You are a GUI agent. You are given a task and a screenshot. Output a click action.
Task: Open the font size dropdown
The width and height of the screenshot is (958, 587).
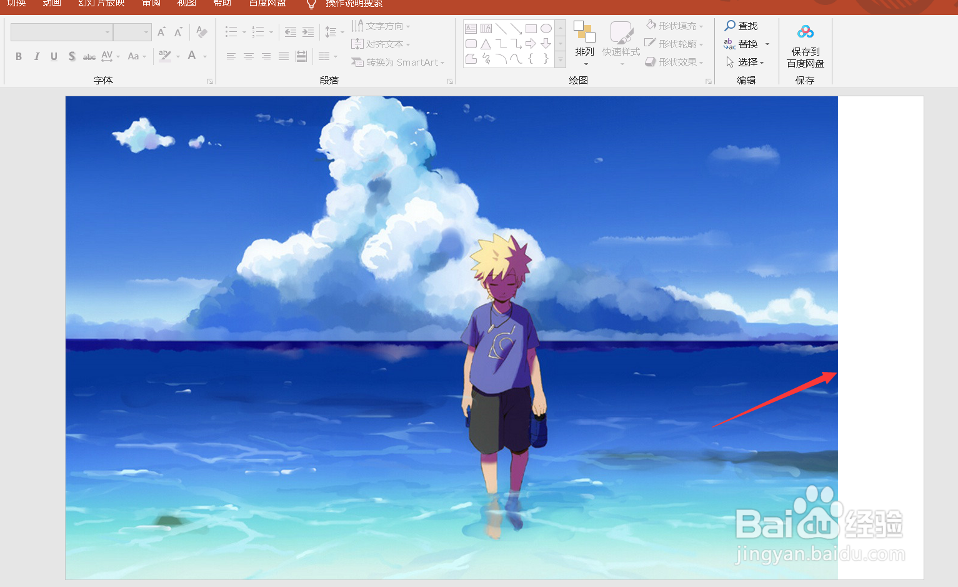146,32
